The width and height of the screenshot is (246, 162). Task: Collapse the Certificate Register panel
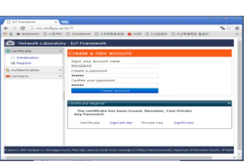point(229,103)
